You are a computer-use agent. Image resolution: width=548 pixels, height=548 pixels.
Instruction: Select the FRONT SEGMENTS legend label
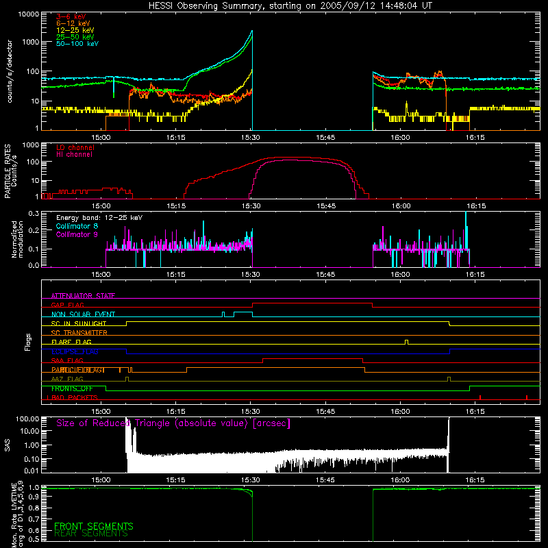[x=94, y=526]
